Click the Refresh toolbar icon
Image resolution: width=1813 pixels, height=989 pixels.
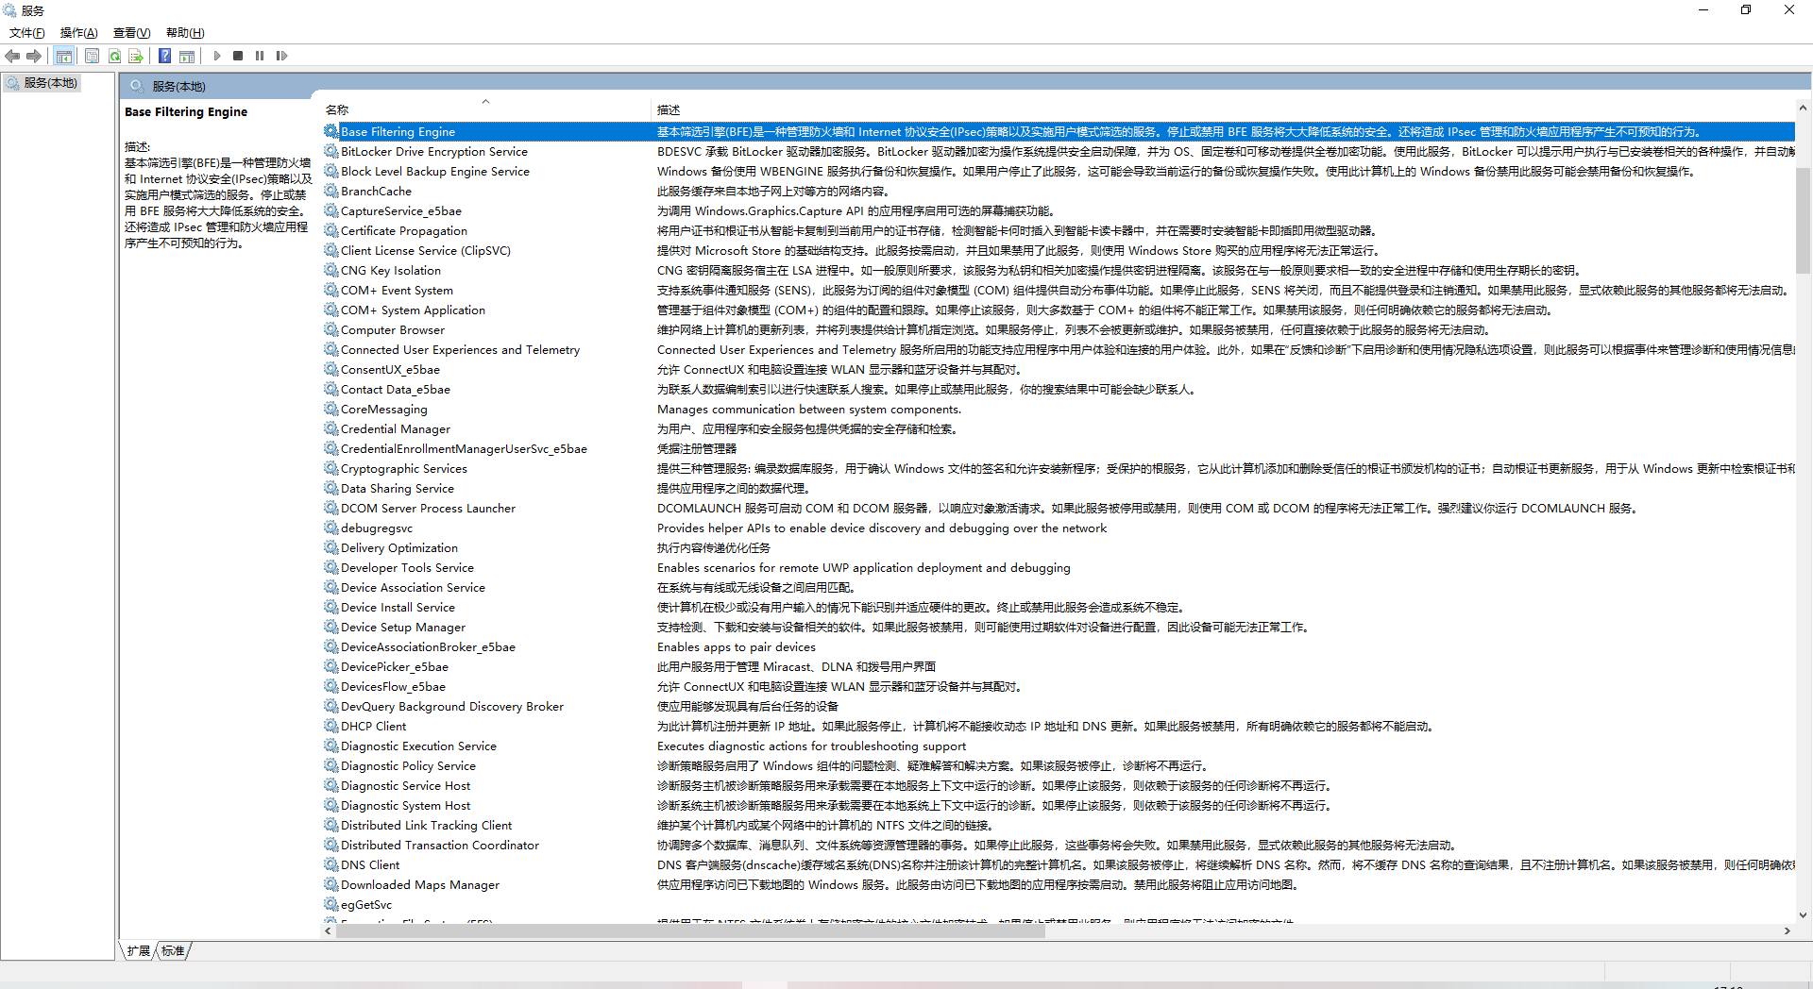[114, 57]
